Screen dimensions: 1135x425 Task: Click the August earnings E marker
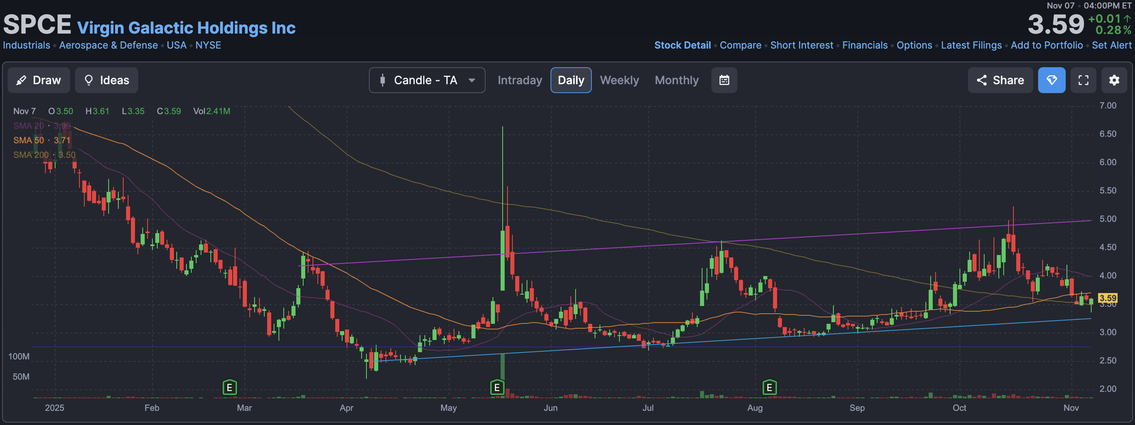tap(769, 388)
